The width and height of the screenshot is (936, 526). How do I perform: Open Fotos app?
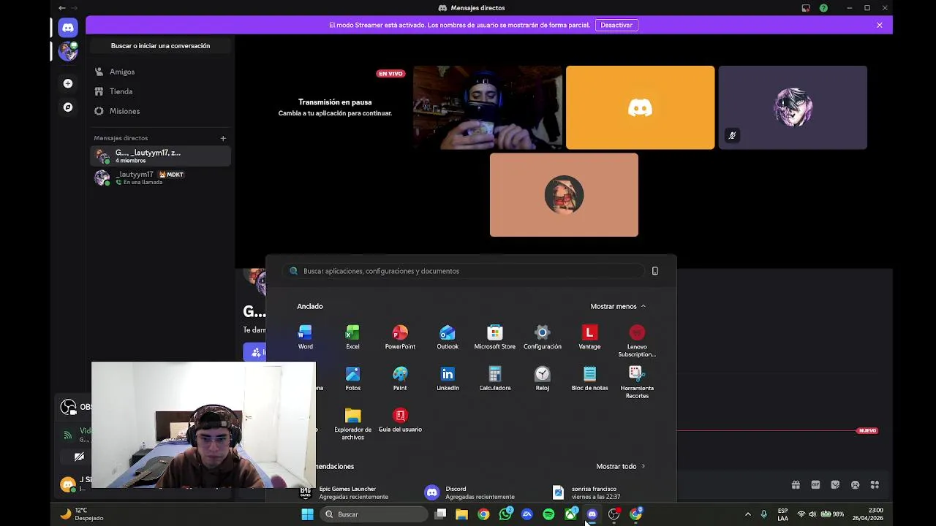352,379
